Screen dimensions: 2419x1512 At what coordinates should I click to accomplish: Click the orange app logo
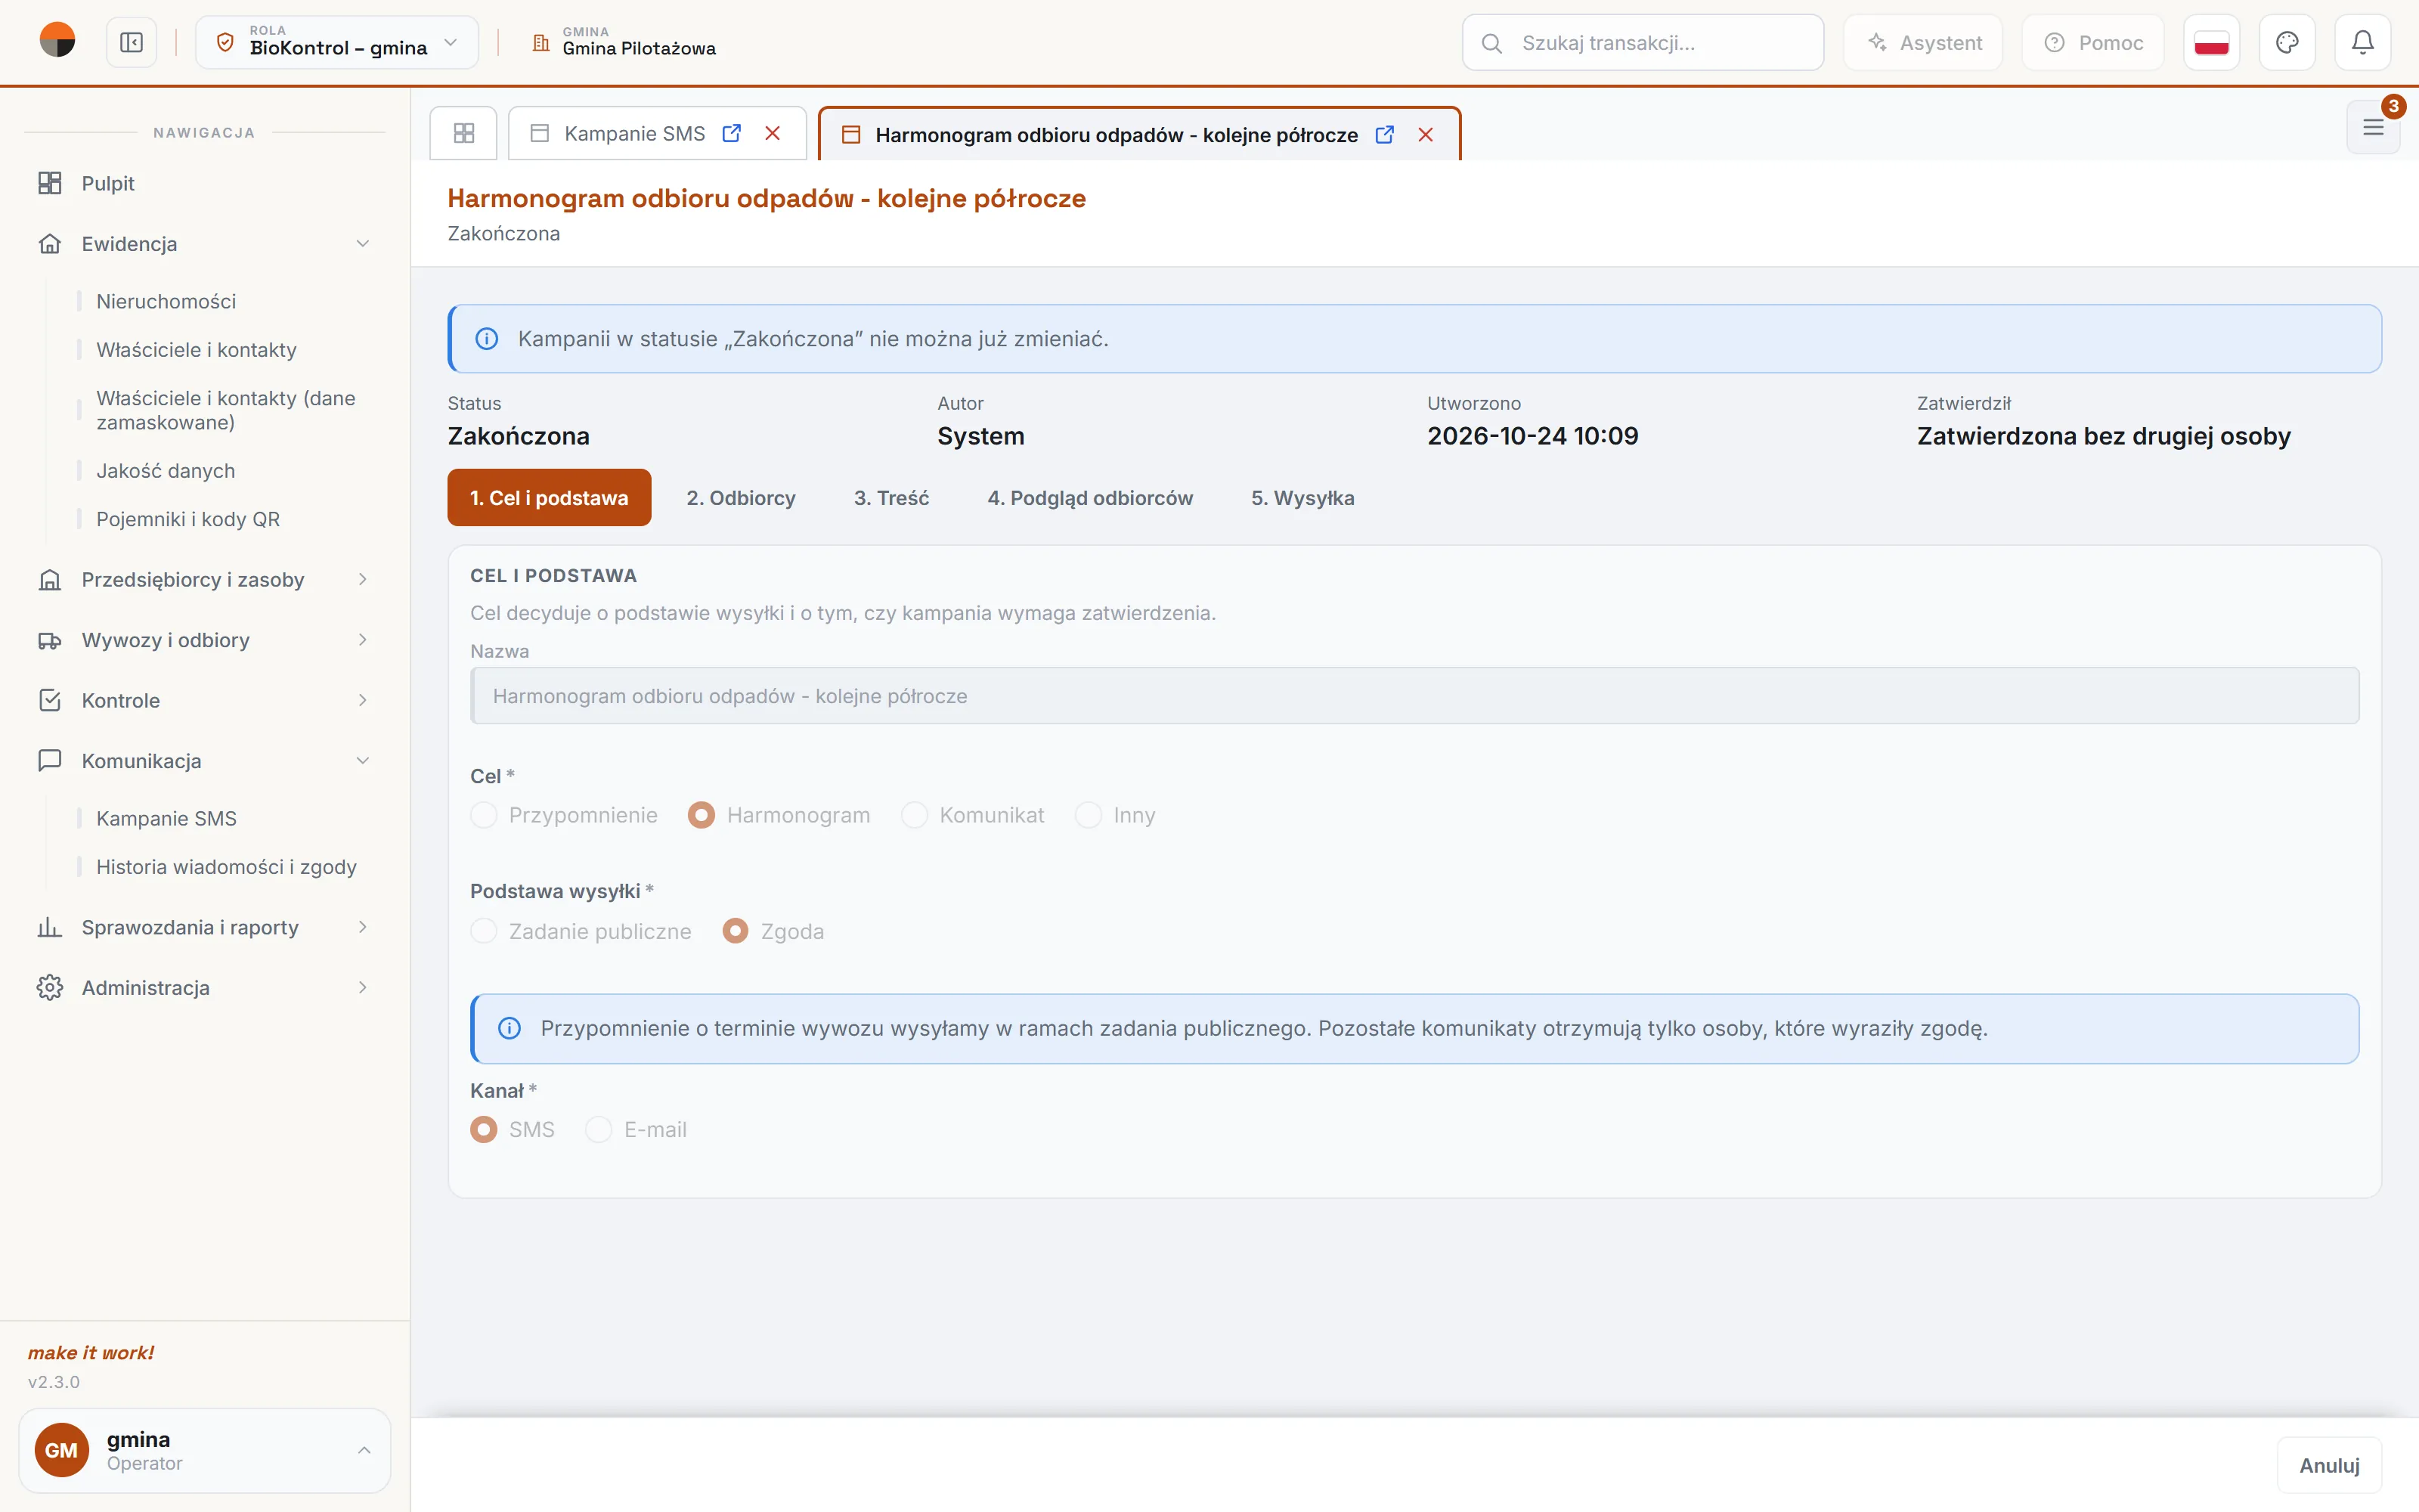coord(57,41)
